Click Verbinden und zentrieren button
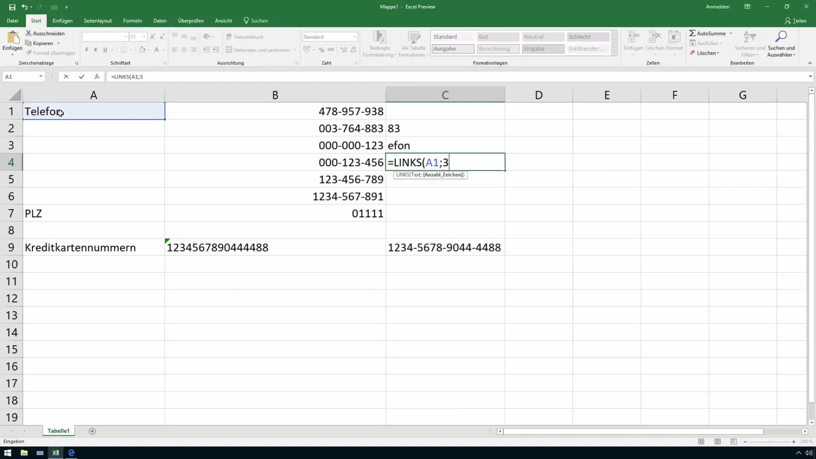The width and height of the screenshot is (816, 459). pyautogui.click(x=258, y=50)
